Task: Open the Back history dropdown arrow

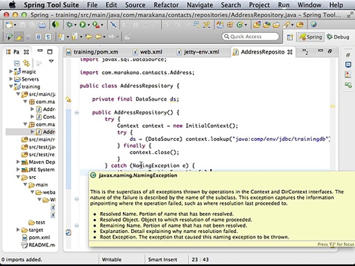Action: [x=104, y=37]
